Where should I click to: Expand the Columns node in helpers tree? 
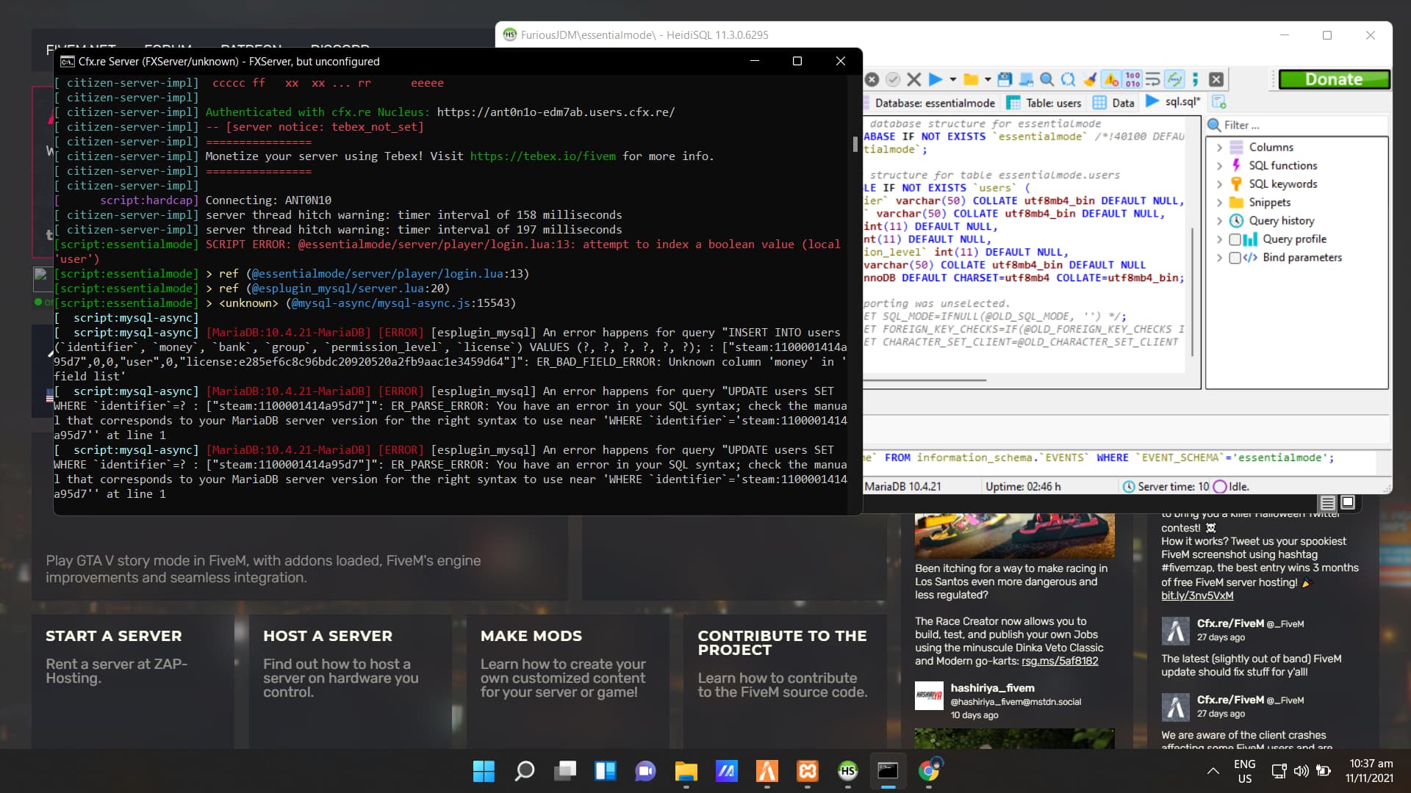point(1219,148)
